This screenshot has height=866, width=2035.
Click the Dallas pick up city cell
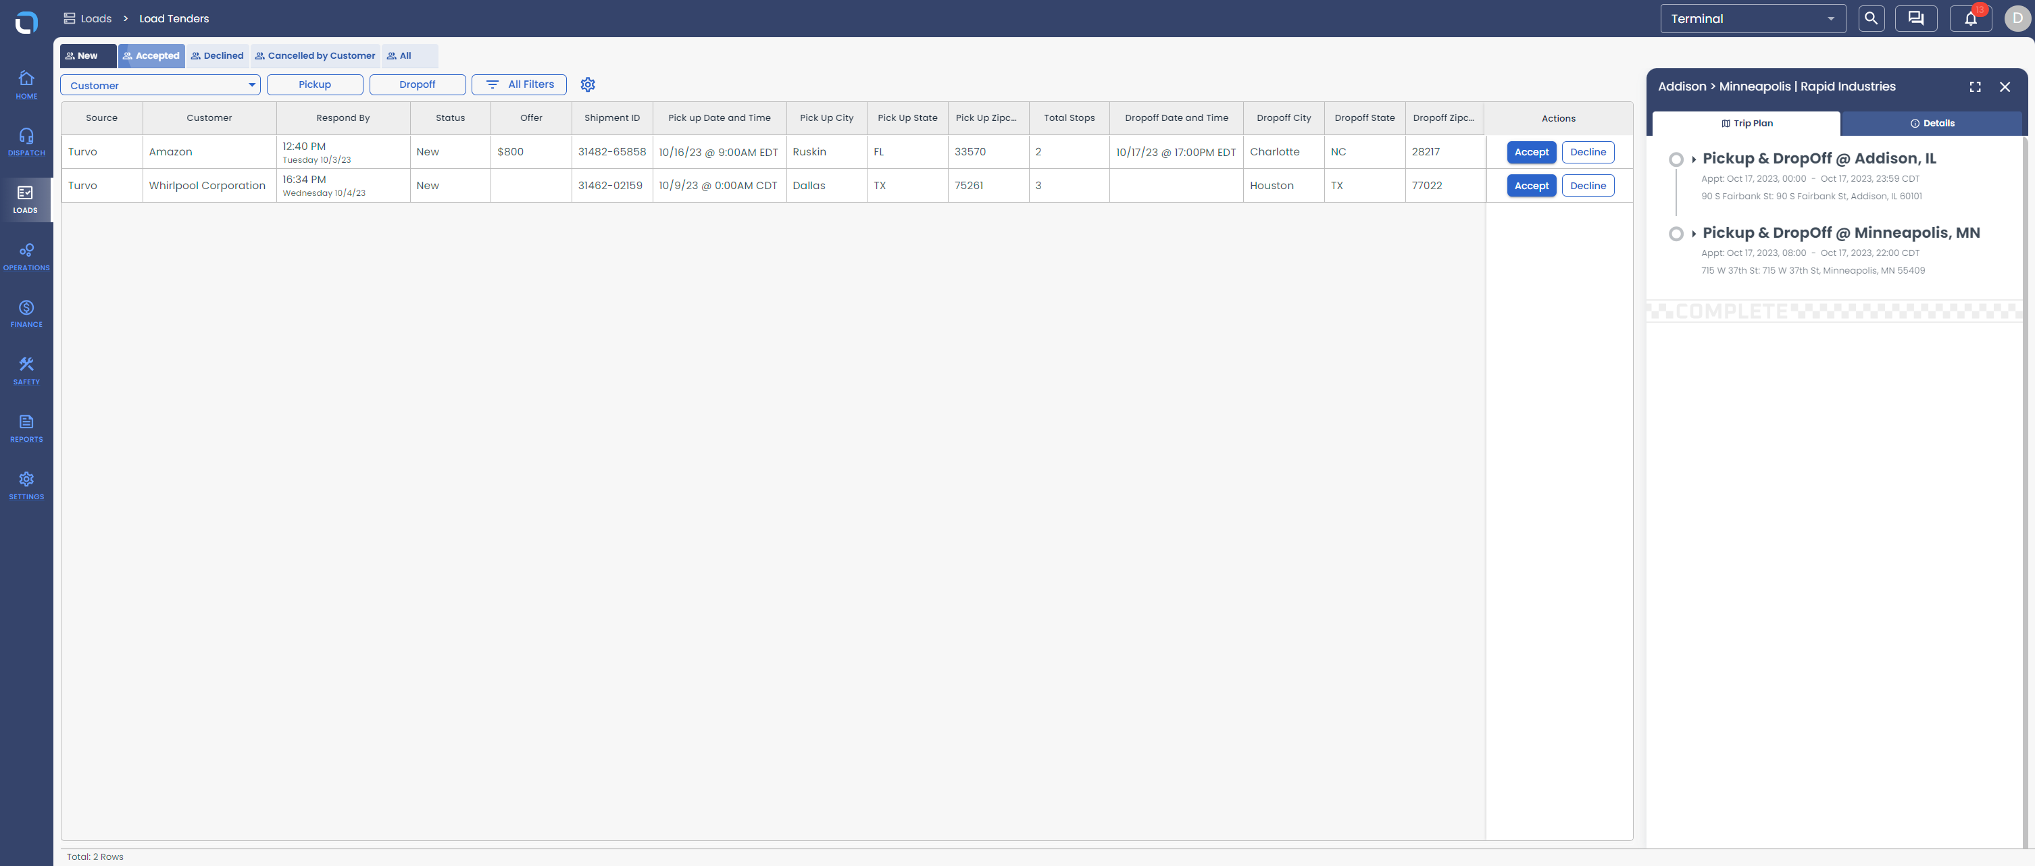[827, 186]
